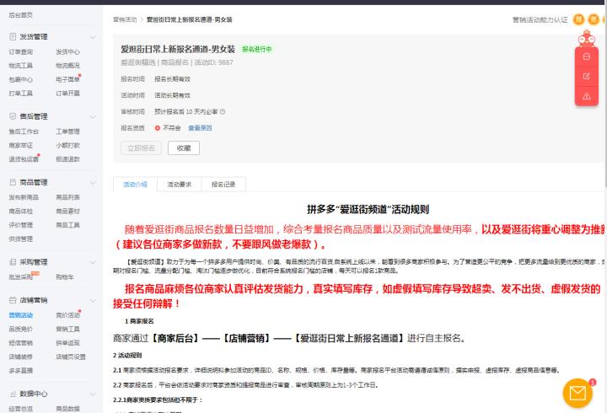The width and height of the screenshot is (607, 413).
Task: Open 供货管理 in the sidebar
Action: click(21, 239)
